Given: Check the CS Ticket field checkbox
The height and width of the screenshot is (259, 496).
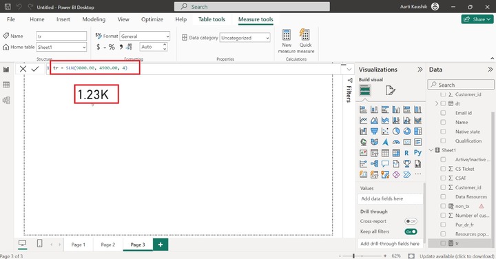Looking at the screenshot, I should [443, 169].
